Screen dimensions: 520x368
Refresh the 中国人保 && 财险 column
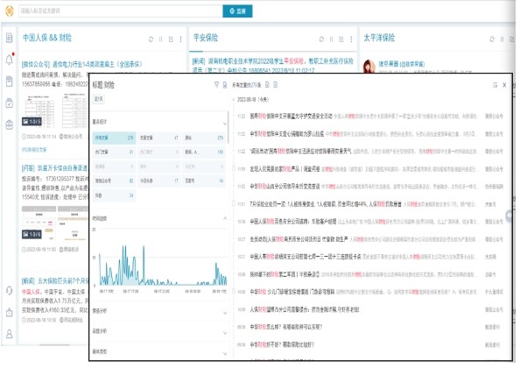click(x=151, y=39)
